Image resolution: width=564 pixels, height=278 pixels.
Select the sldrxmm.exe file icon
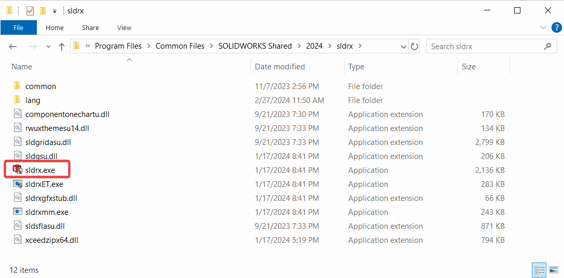(17, 212)
